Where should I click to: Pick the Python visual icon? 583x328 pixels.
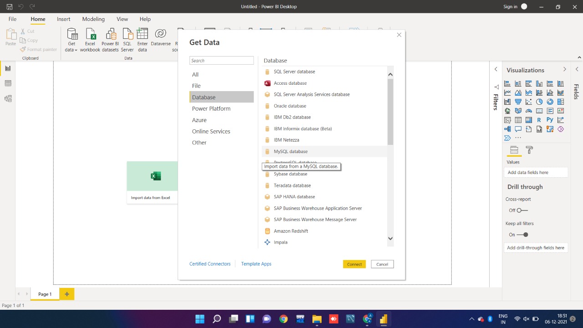[x=550, y=120]
